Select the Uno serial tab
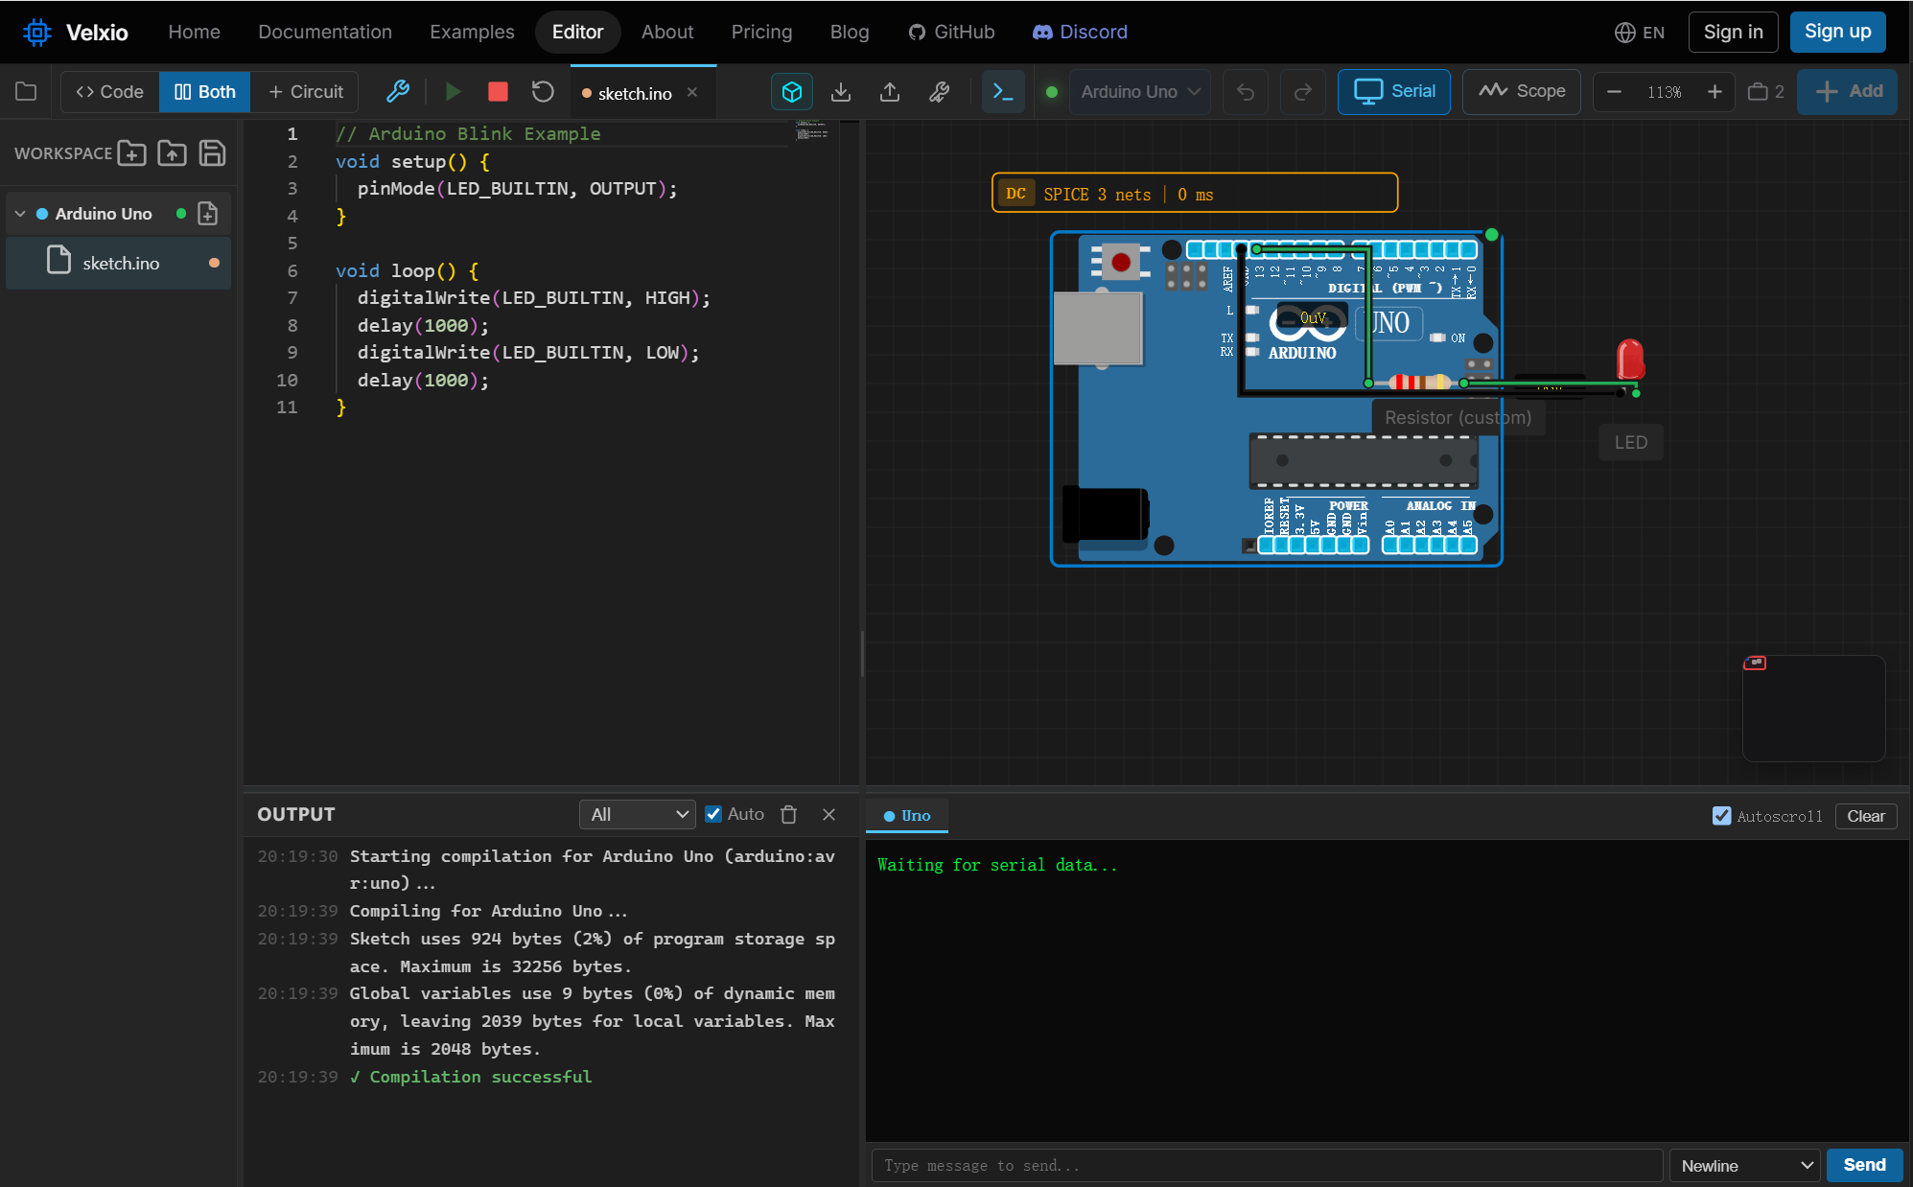This screenshot has height=1187, width=1913. click(906, 816)
